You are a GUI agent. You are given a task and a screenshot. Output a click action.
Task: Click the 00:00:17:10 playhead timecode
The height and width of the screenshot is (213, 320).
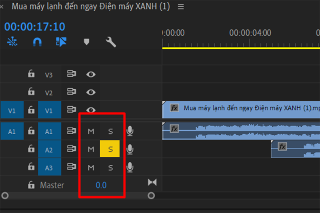coord(35,27)
